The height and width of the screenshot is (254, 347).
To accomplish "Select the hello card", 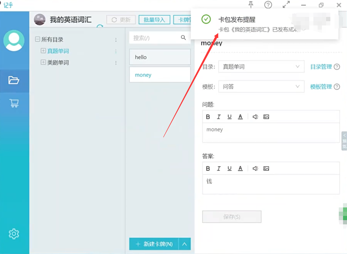I will [x=160, y=57].
